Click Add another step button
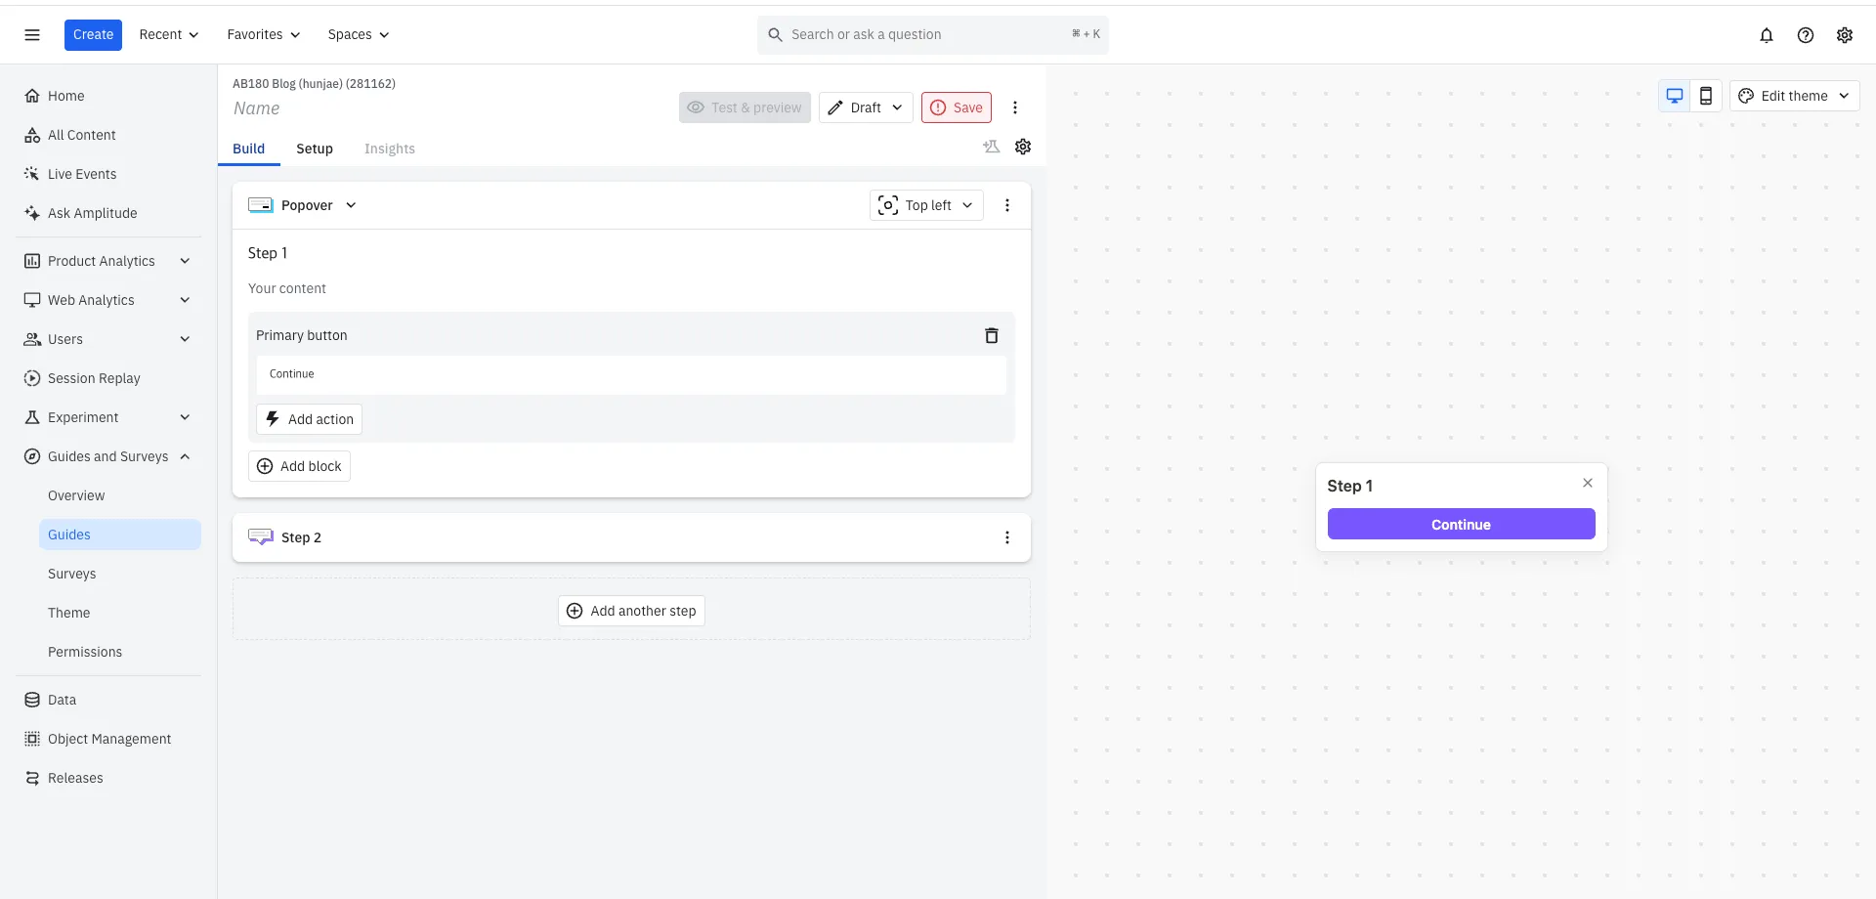The width and height of the screenshot is (1876, 899). (631, 611)
